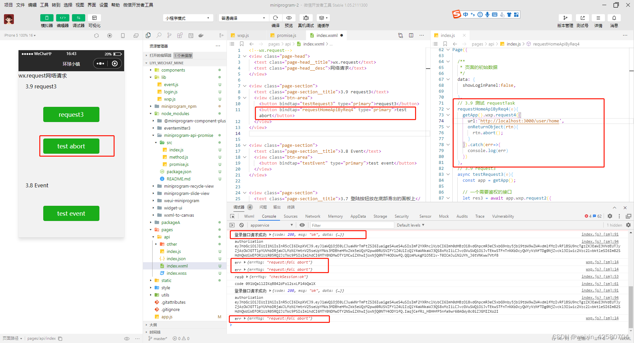Viewport: 634px width, 343px height.
Task: Toggle the console eye live expression
Action: coord(302,225)
